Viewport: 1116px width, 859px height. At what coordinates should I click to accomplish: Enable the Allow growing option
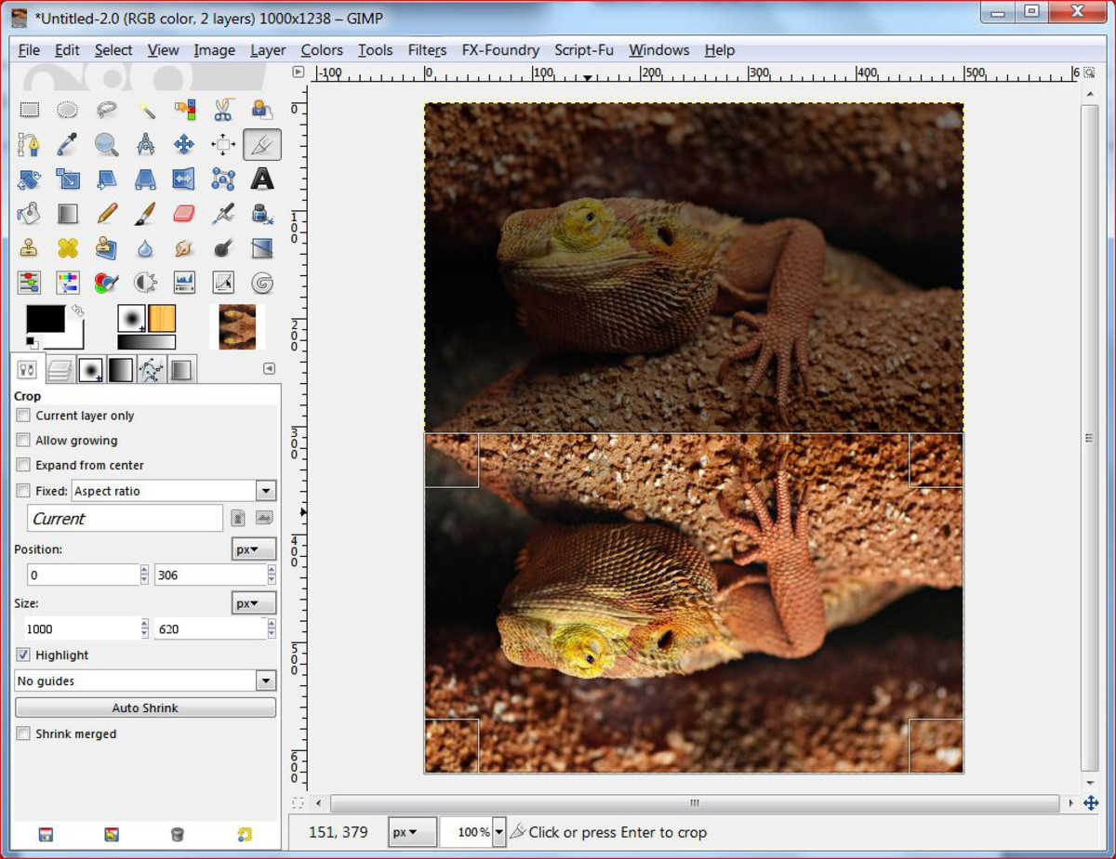pyautogui.click(x=22, y=440)
